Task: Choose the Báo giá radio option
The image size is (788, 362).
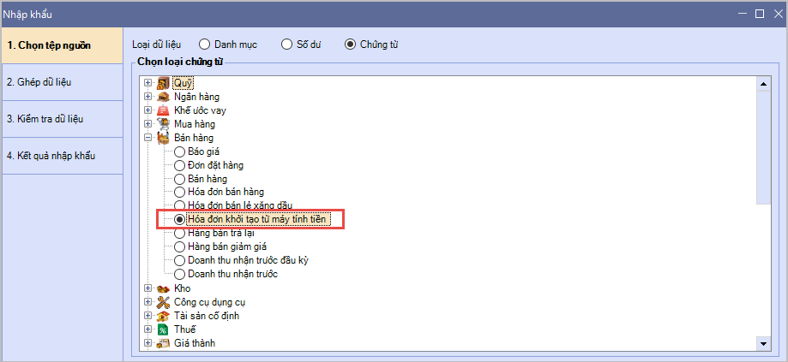Action: [179, 151]
